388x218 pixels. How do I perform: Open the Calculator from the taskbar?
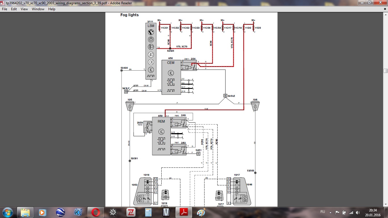coord(148,212)
